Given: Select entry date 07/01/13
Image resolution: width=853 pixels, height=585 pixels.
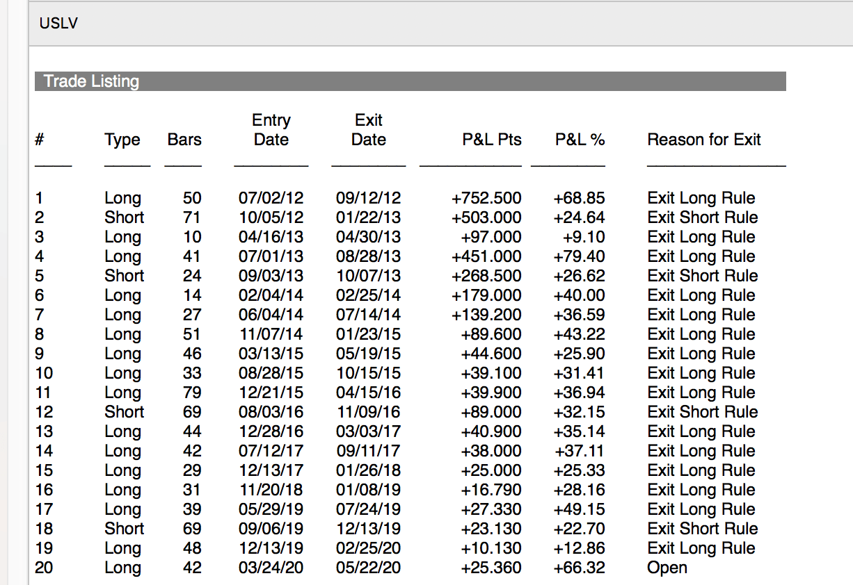Looking at the screenshot, I should [x=271, y=256].
